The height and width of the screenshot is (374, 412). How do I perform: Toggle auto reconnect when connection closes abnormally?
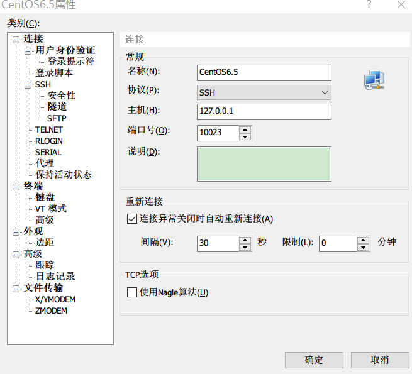[132, 219]
